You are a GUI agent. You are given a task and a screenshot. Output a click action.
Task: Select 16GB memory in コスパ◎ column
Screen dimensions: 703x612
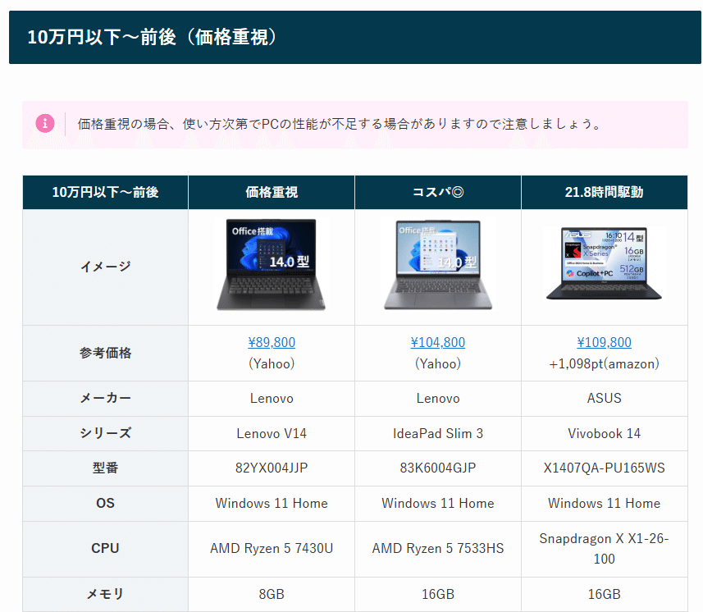pyautogui.click(x=438, y=594)
